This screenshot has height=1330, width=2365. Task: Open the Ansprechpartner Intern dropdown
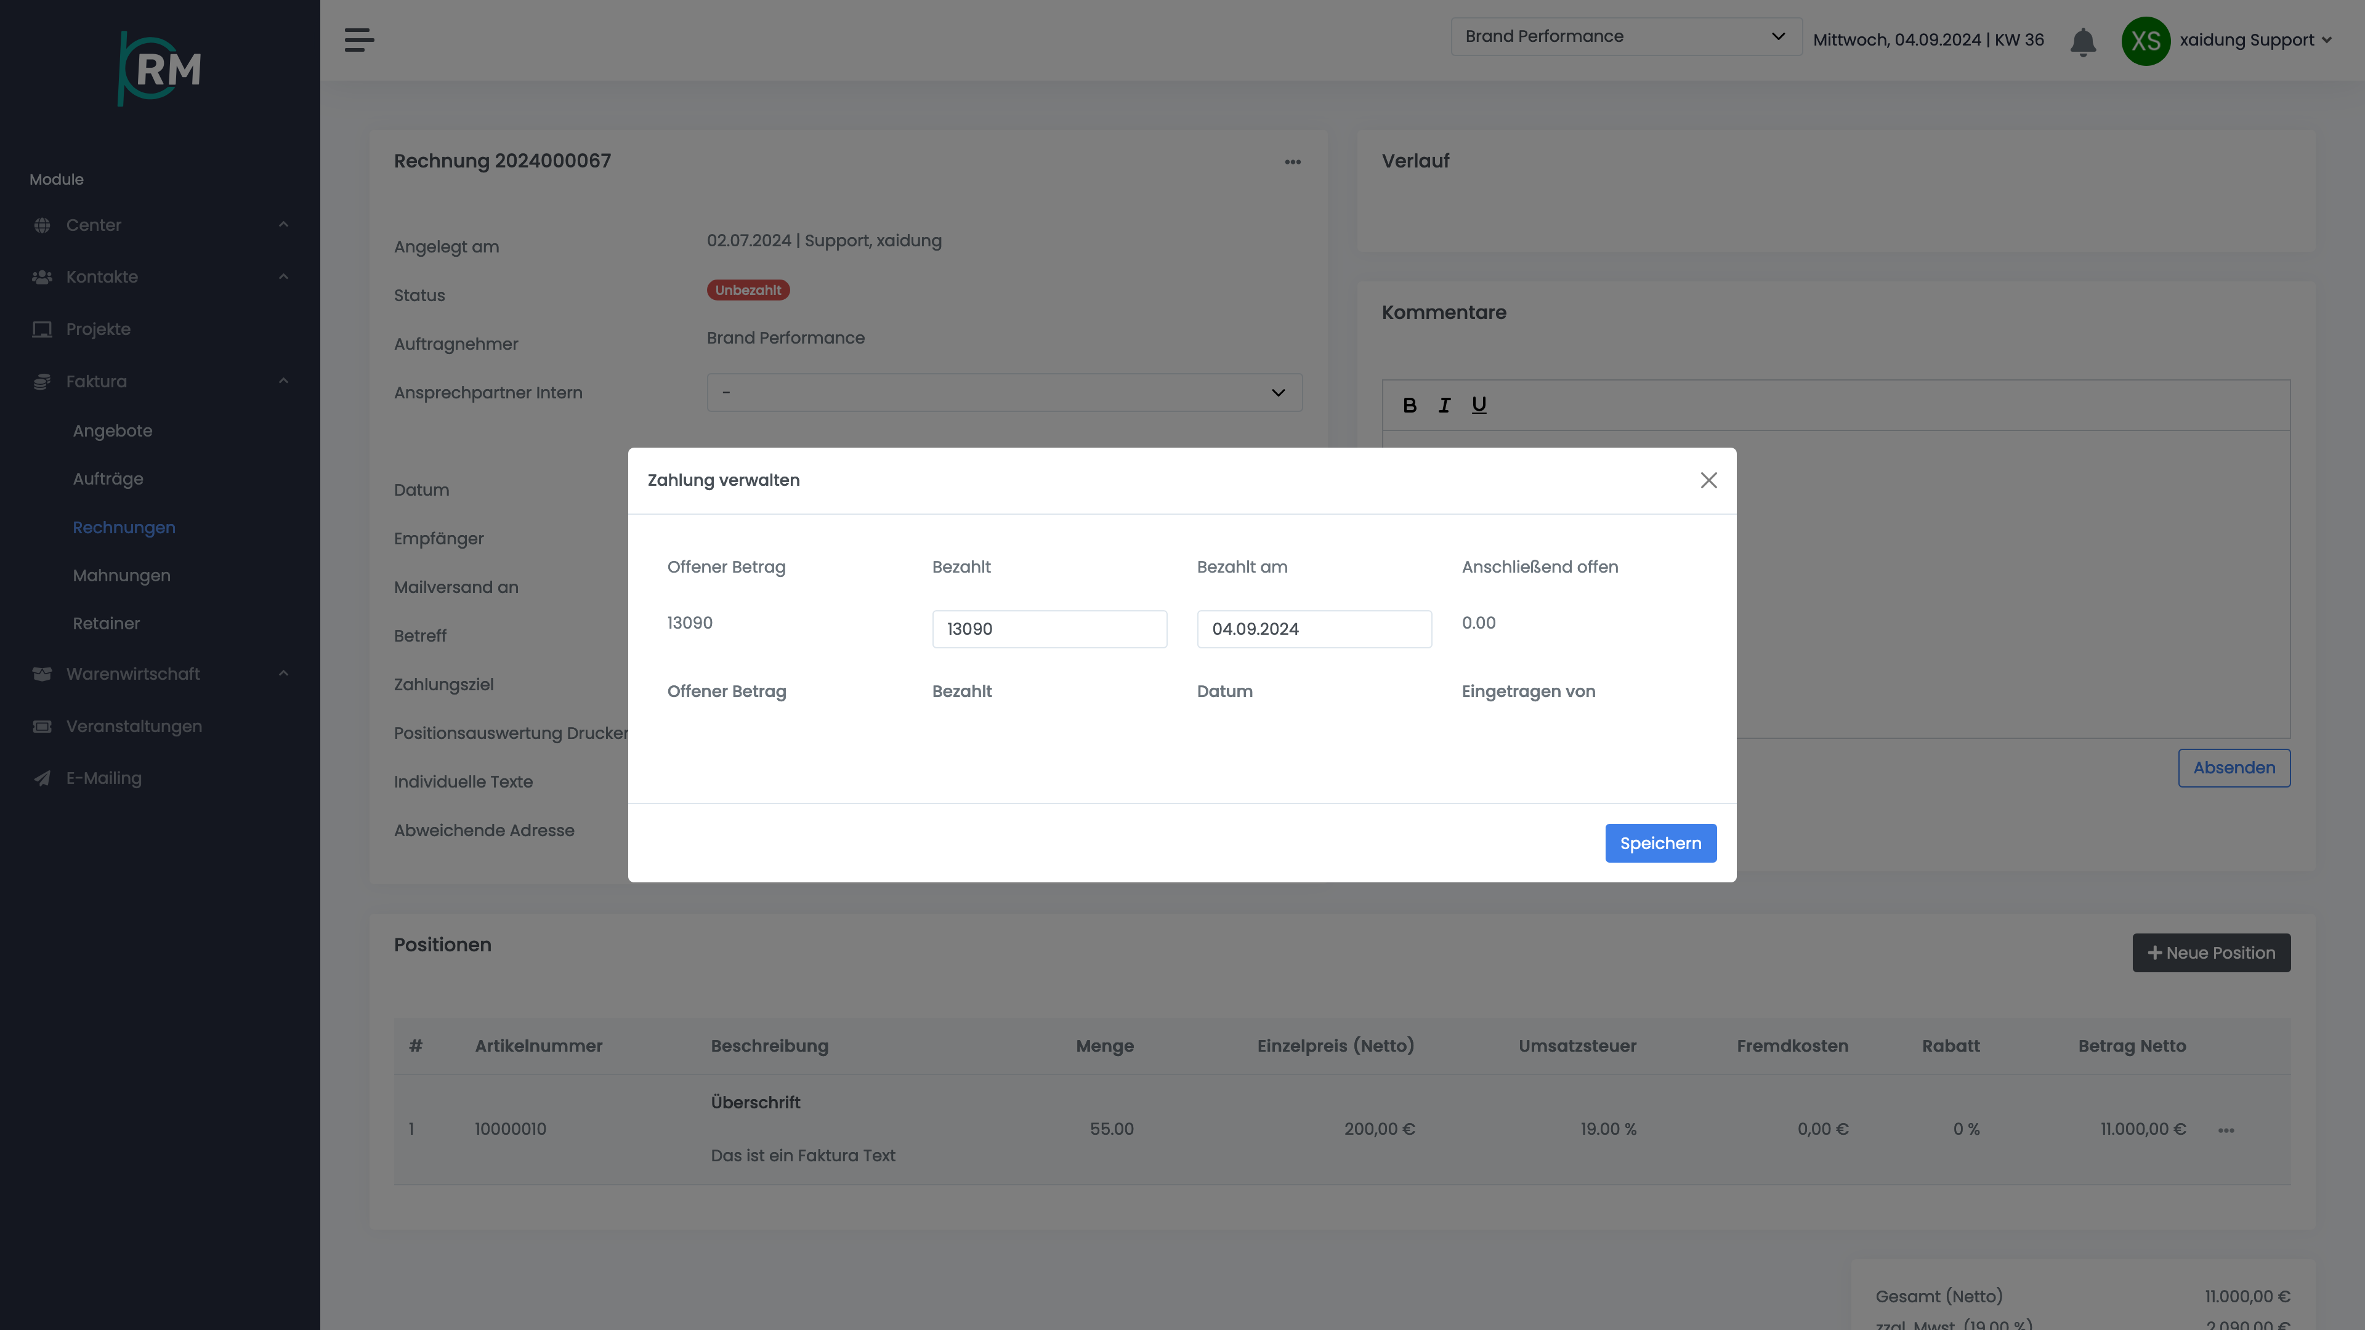(1005, 393)
